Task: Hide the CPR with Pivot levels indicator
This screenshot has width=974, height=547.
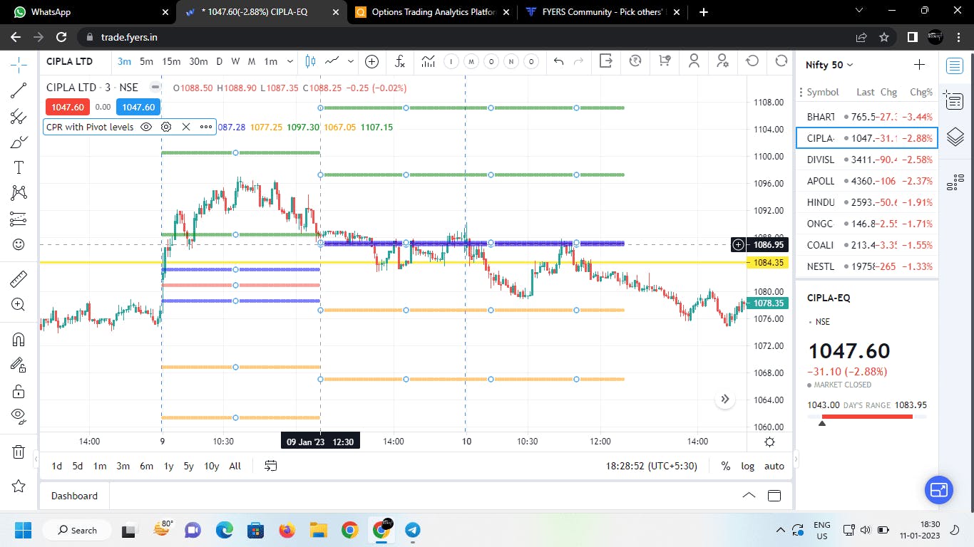Action: (146, 127)
